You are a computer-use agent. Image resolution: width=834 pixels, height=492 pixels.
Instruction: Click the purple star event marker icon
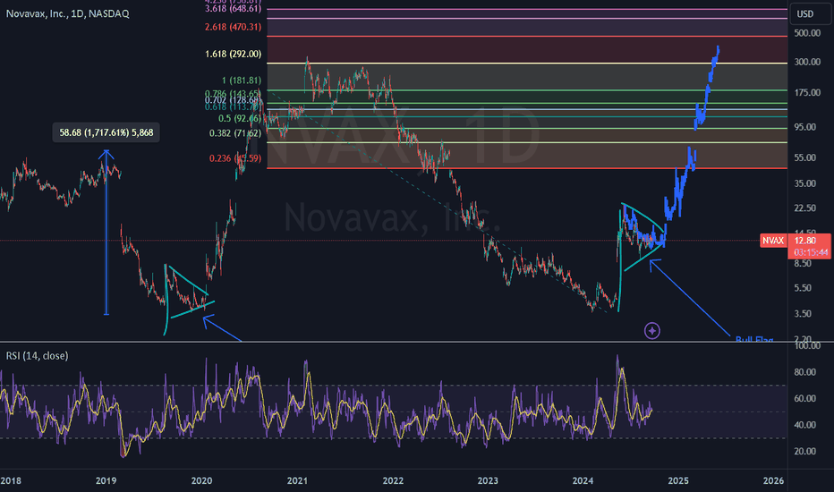(652, 331)
